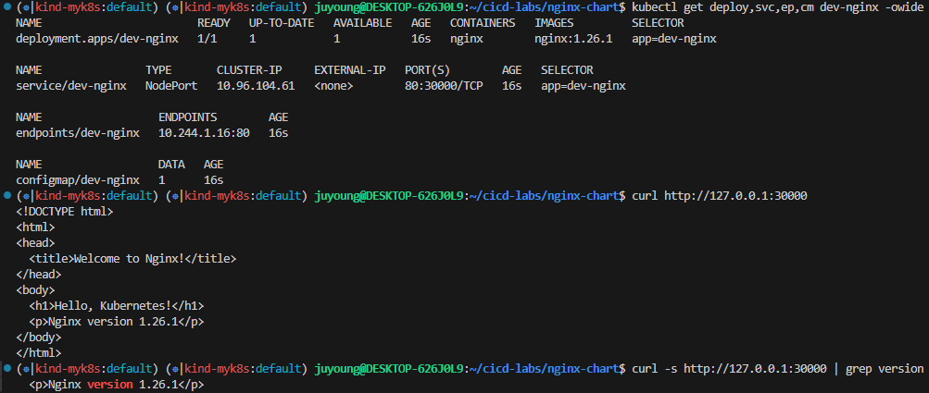Select the endpoint address '10.244.1.16:80'

(204, 133)
